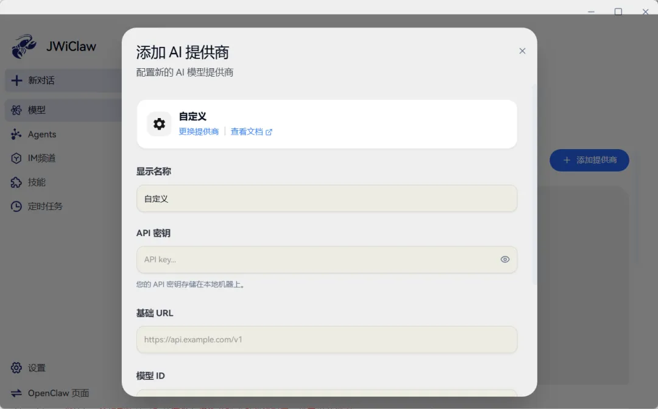This screenshot has height=409, width=658.
Task: Click the 设置 gear icon in sidebar
Action: point(16,368)
